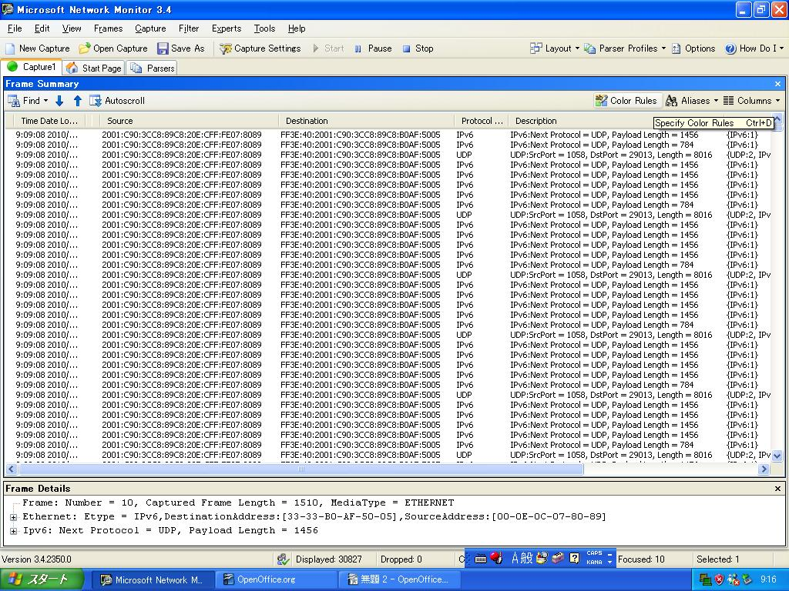Open the Edit menu
The width and height of the screenshot is (789, 591).
pos(42,28)
